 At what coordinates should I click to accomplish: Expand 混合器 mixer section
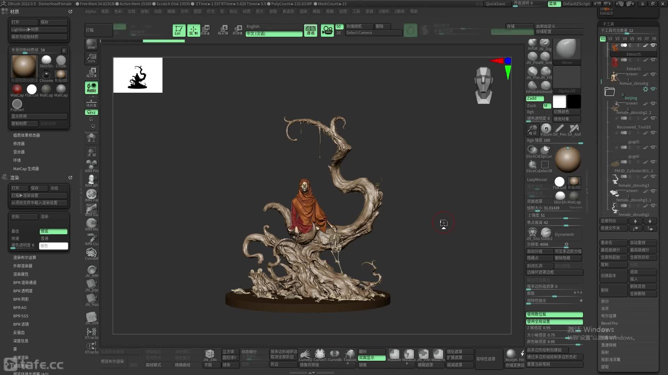pyautogui.click(x=19, y=152)
